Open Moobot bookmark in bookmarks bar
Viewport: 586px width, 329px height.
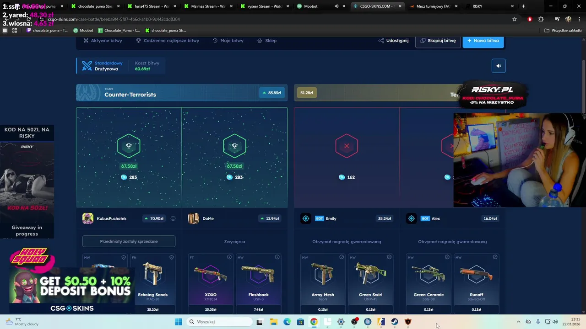coord(83,31)
